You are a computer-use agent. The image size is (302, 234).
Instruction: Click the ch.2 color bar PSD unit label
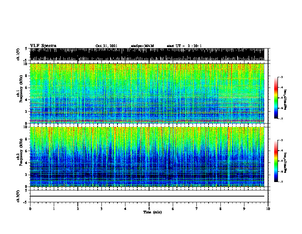[286, 162]
